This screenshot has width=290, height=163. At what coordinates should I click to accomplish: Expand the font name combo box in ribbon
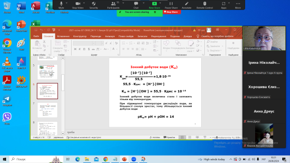click(x=93, y=43)
